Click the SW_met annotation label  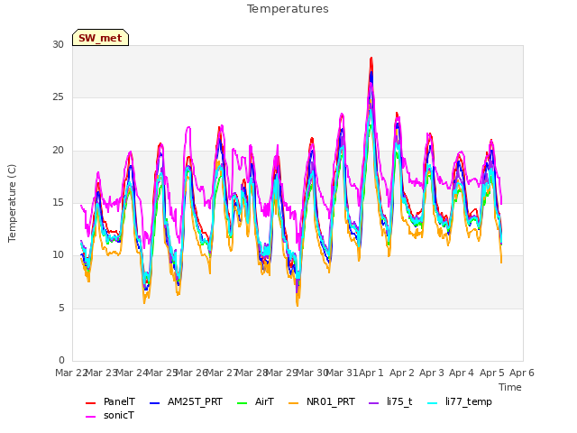(100, 38)
